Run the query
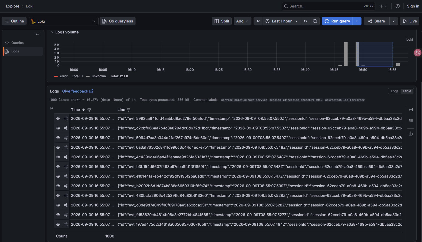Image resolution: width=422 pixels, height=242 pixels. (x=337, y=21)
